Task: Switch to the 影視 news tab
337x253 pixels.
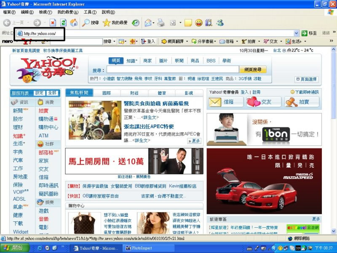Action: 189,93
